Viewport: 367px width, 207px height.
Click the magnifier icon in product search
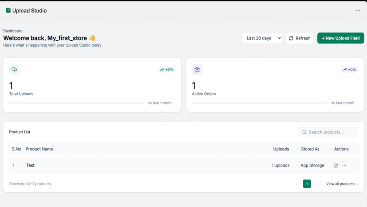[x=304, y=132]
